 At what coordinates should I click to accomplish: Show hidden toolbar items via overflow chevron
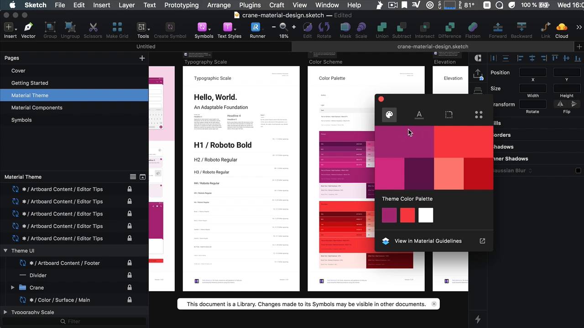[579, 27]
